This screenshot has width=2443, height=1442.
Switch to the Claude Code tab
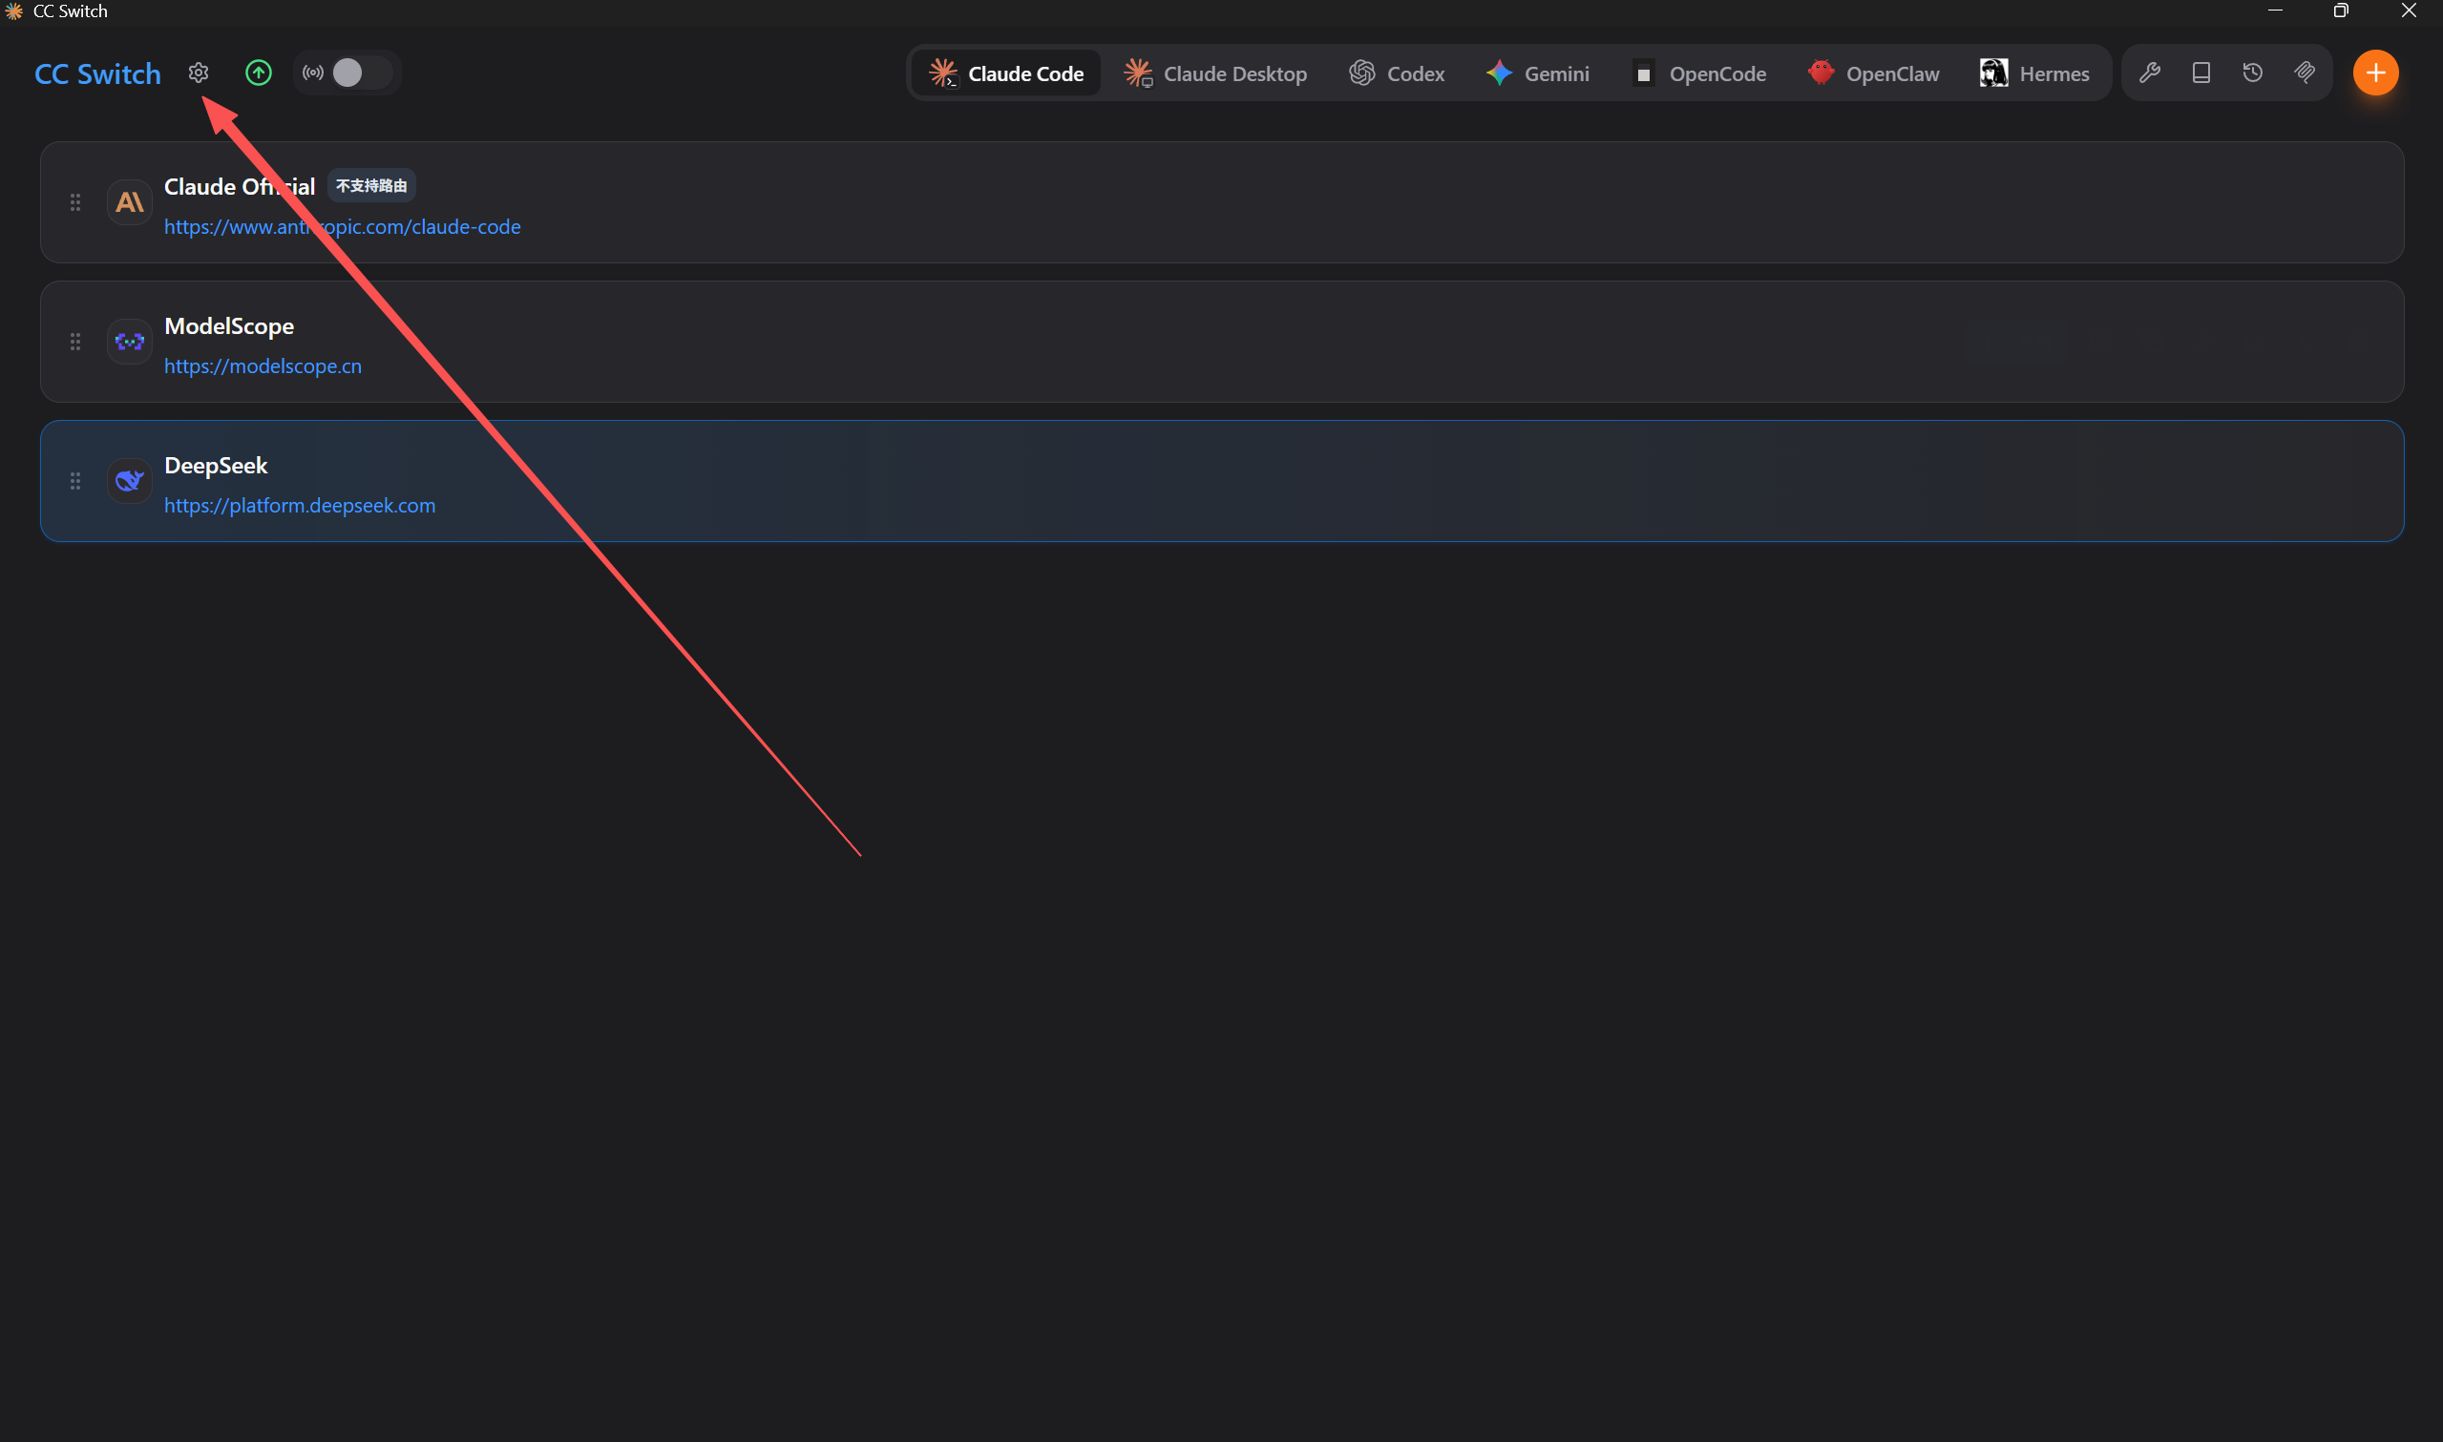1006,73
